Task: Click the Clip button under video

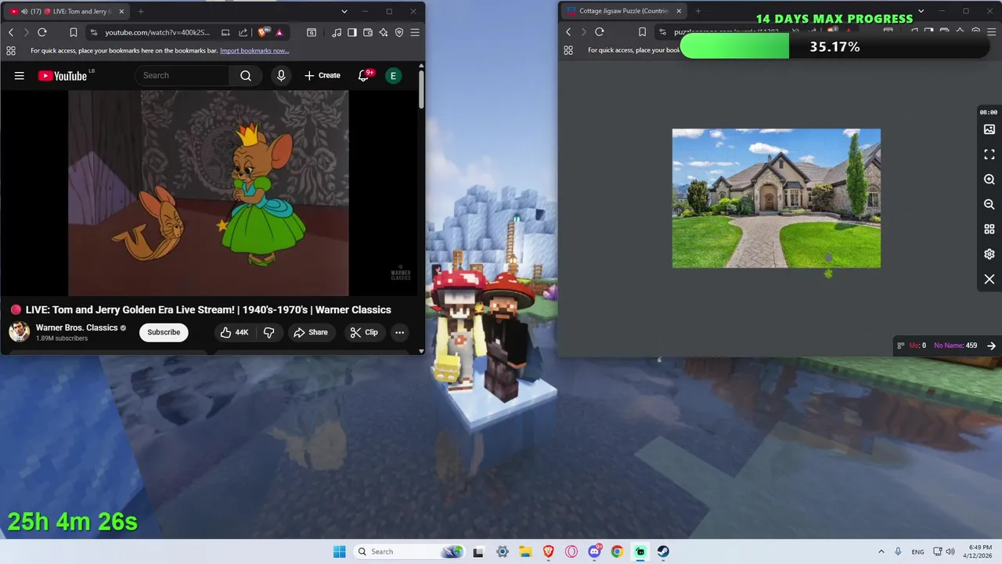Action: (x=364, y=332)
